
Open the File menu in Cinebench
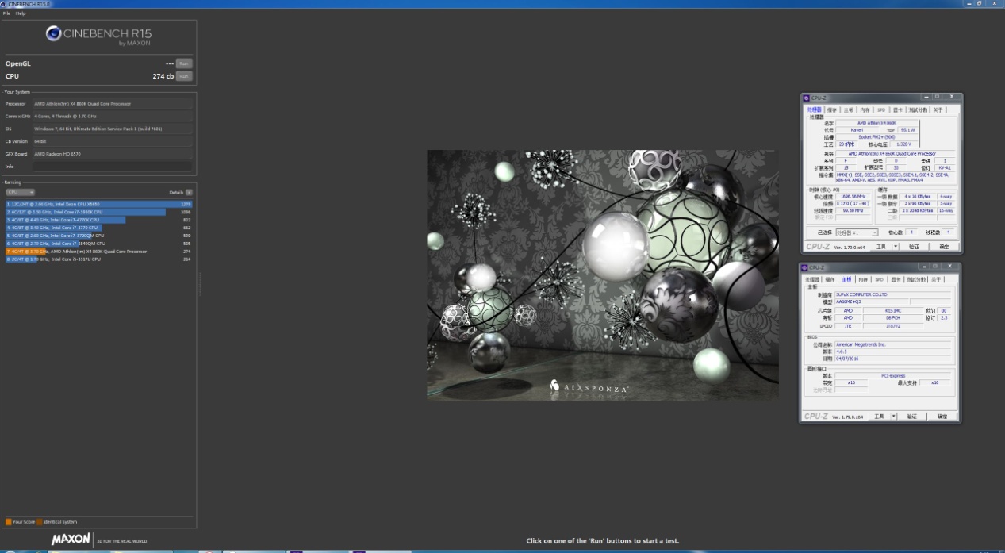point(6,13)
